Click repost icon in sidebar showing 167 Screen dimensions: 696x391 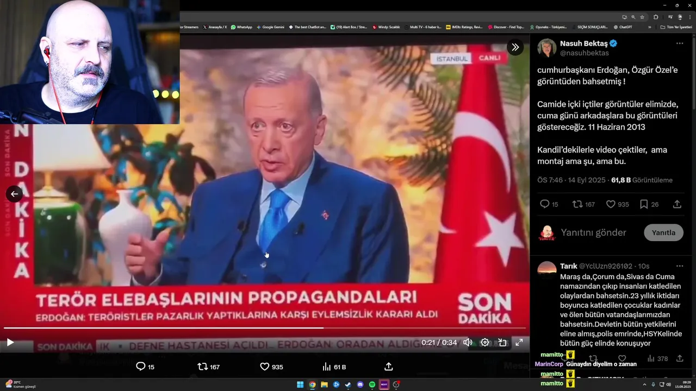[x=584, y=204]
